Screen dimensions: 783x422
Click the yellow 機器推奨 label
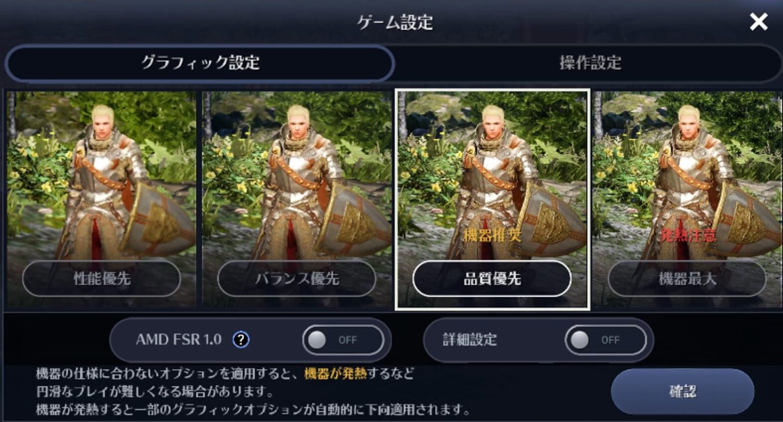pos(492,234)
